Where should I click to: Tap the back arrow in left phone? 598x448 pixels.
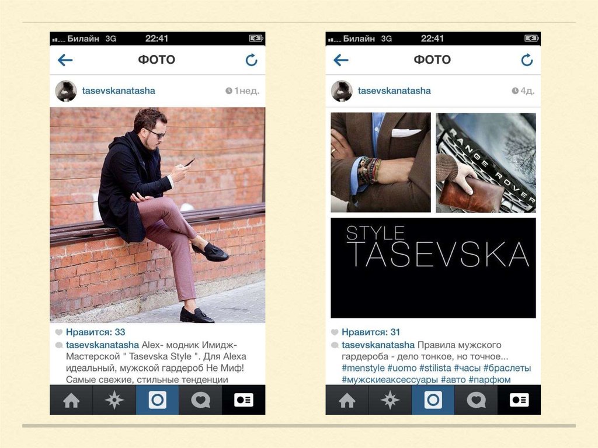coord(65,60)
